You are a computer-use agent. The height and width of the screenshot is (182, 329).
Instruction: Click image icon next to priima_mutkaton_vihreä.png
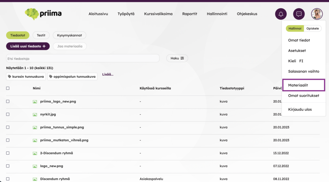35,140
